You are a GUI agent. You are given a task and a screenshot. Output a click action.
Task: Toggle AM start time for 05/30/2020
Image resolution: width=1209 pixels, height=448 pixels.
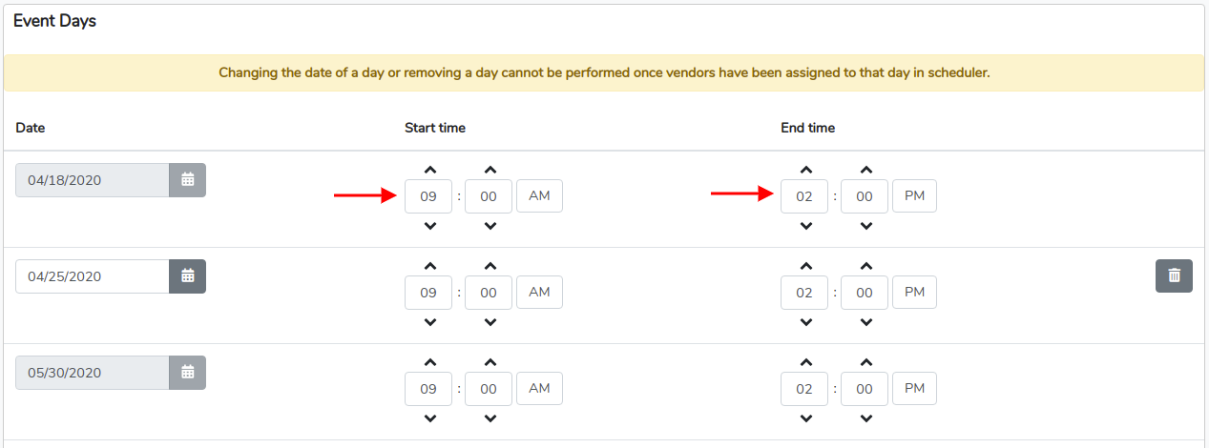(x=539, y=388)
